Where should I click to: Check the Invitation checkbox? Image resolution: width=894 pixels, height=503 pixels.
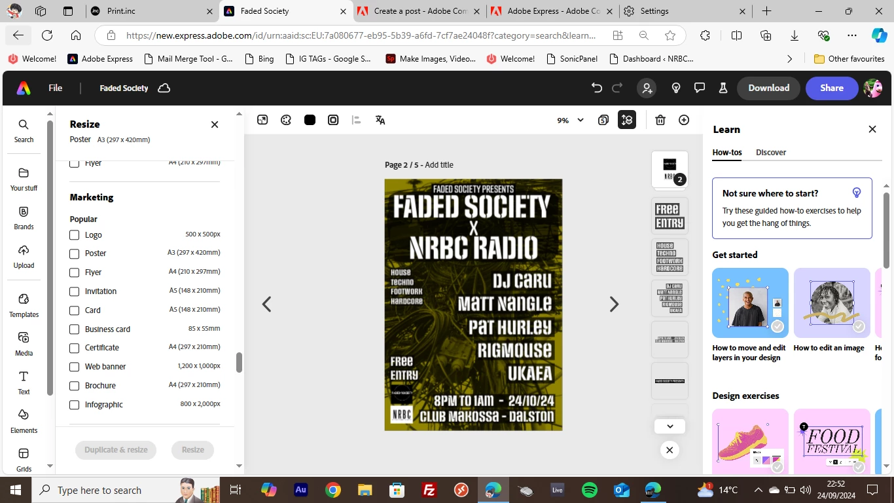75,291
